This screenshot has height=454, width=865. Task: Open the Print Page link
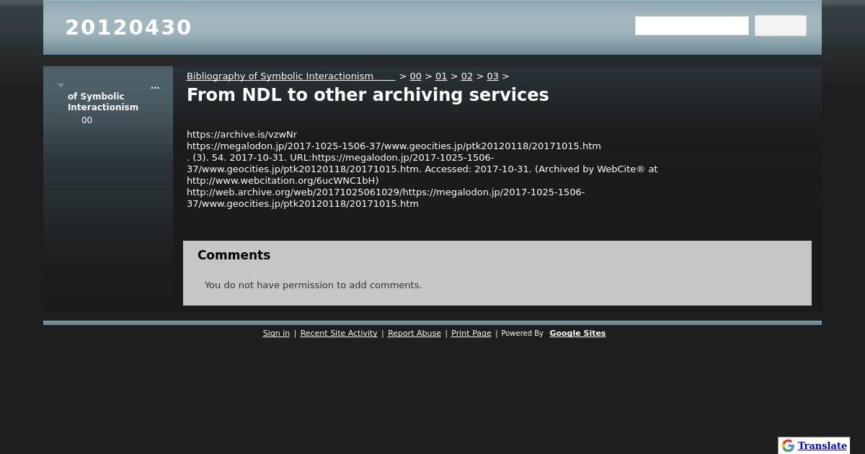click(471, 333)
